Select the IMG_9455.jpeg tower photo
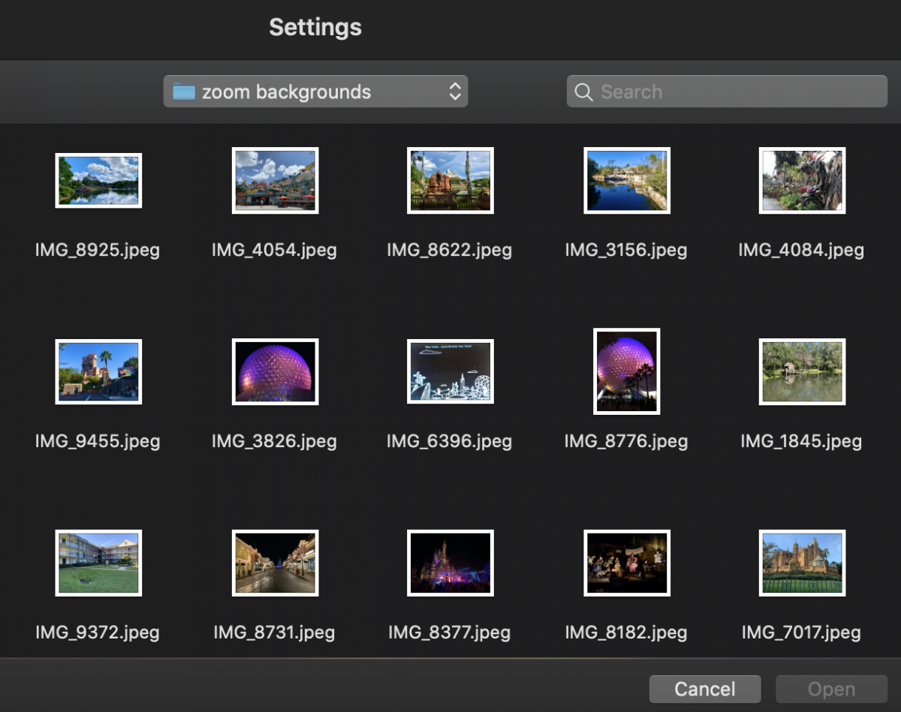901x712 pixels. pyautogui.click(x=98, y=371)
